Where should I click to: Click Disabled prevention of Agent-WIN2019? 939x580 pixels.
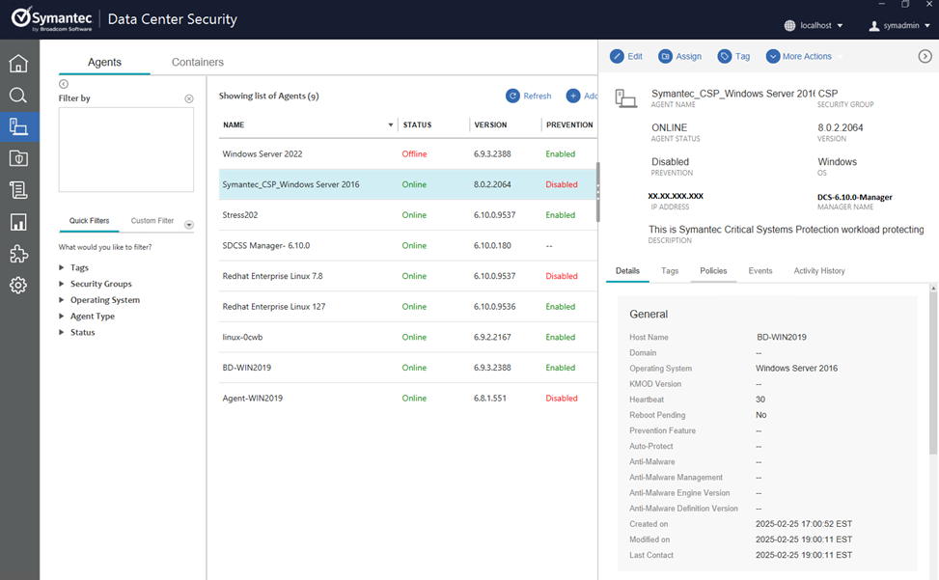coord(562,398)
